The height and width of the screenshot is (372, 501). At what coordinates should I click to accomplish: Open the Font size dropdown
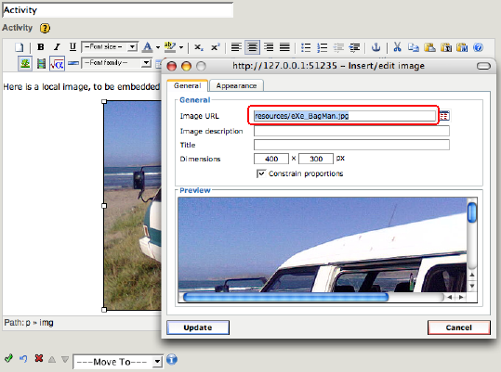point(110,47)
